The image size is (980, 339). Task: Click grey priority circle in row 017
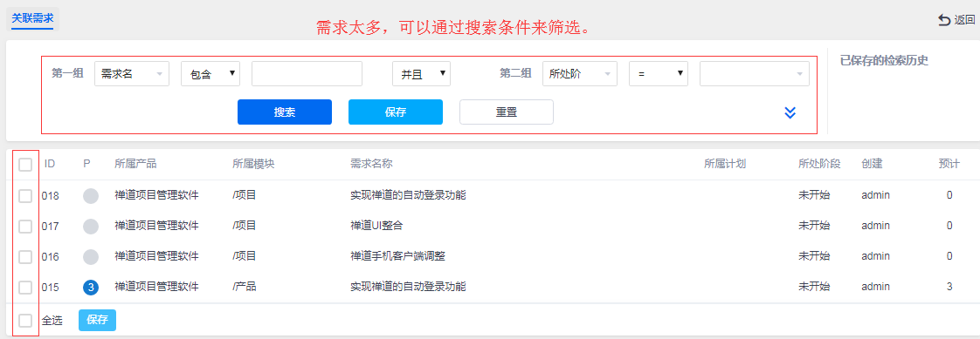(91, 227)
